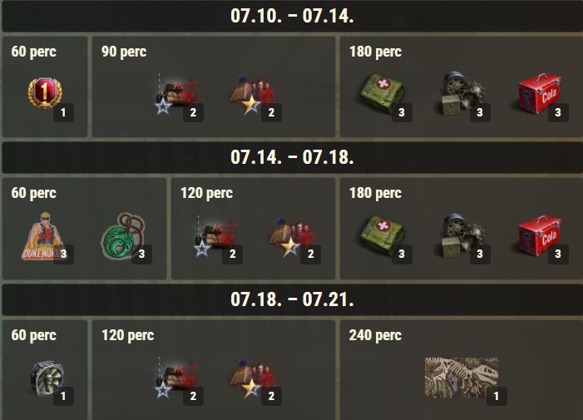Select crew XP booster in 07.18 row
The height and width of the screenshot is (420, 583).
click(x=254, y=378)
